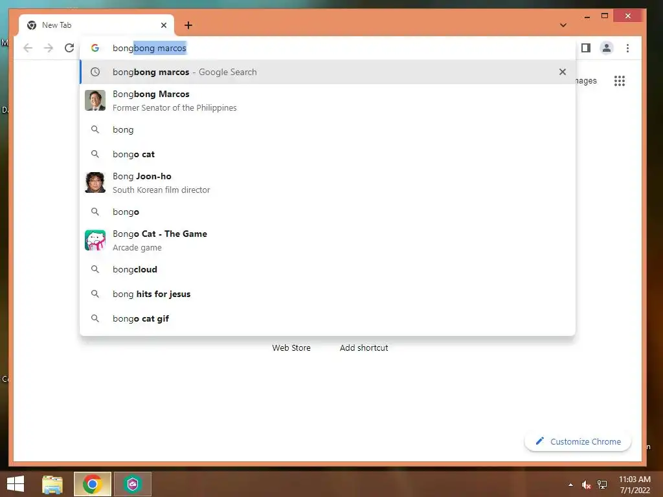Pick the "bong" search suggestion
The height and width of the screenshot is (497, 663).
328,129
